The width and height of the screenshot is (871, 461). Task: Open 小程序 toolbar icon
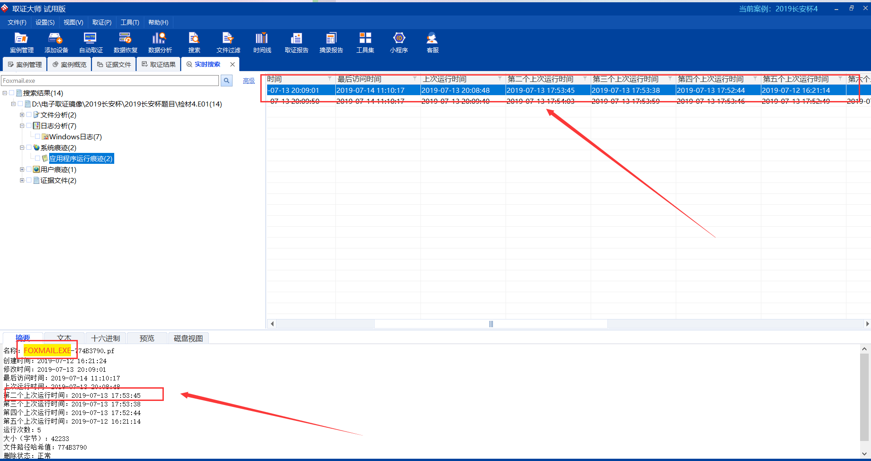coord(399,43)
